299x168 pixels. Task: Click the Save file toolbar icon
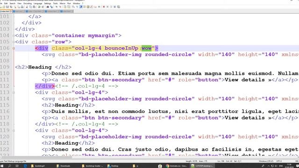pos(7,7)
